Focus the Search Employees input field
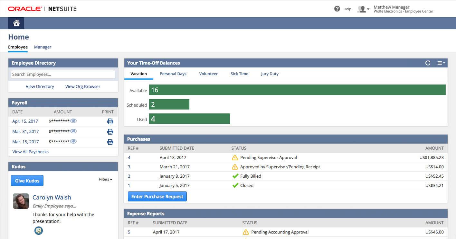 click(63, 74)
